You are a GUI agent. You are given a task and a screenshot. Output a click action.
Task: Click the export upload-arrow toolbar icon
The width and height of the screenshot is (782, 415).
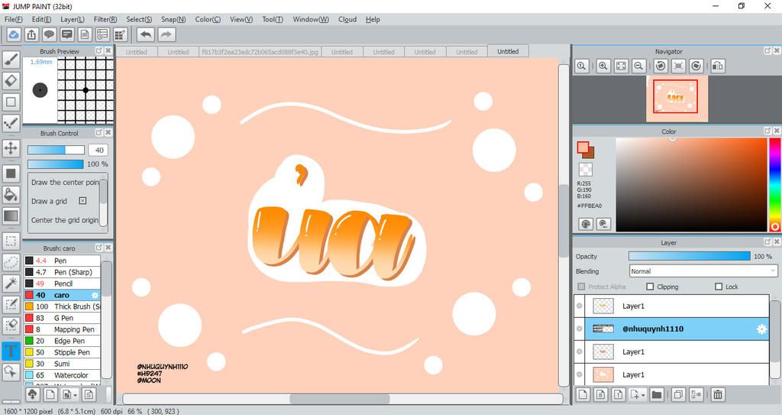pos(31,34)
